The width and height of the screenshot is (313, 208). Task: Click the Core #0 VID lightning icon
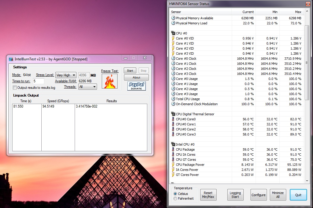tap(173, 38)
